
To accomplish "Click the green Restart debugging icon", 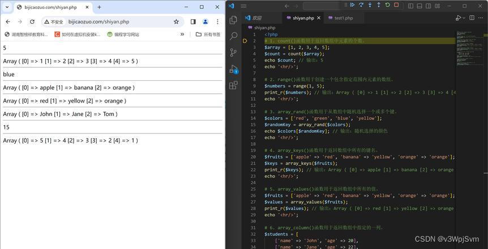I will 387,5.
